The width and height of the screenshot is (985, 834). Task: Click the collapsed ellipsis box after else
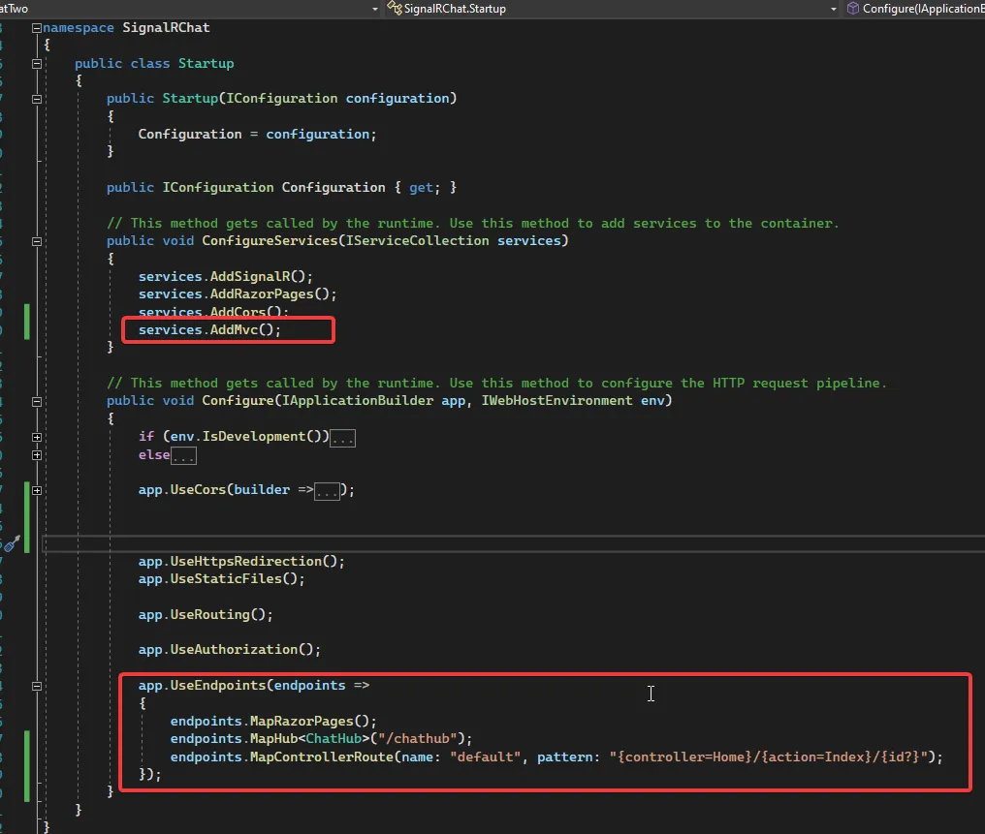(183, 456)
